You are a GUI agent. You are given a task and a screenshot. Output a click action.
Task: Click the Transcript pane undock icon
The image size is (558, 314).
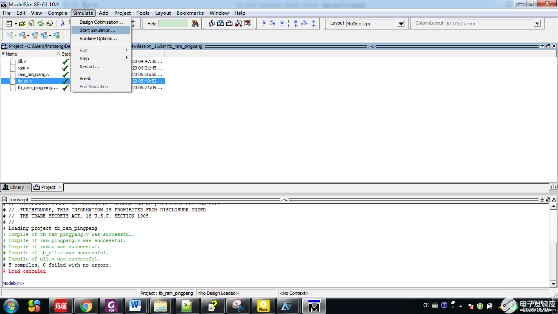[548, 199]
